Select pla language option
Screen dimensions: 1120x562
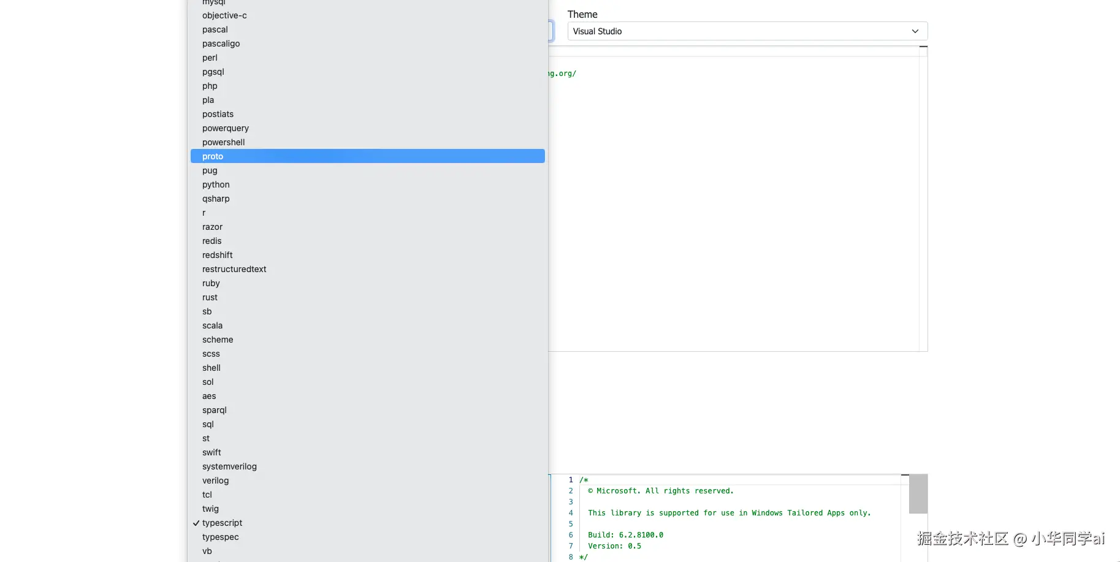(368, 100)
